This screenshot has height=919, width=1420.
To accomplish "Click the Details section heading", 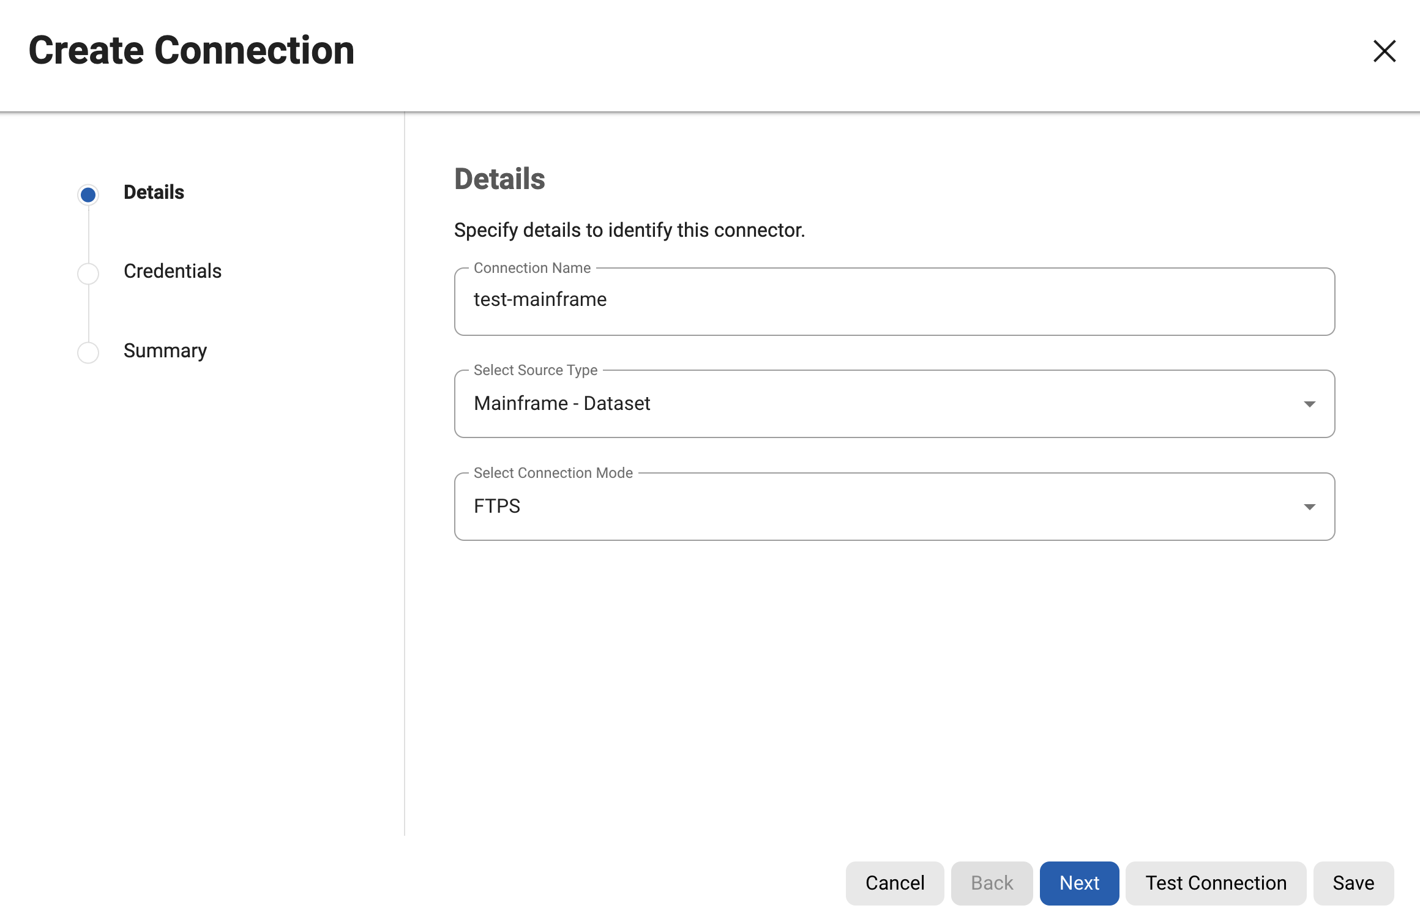I will click(499, 179).
